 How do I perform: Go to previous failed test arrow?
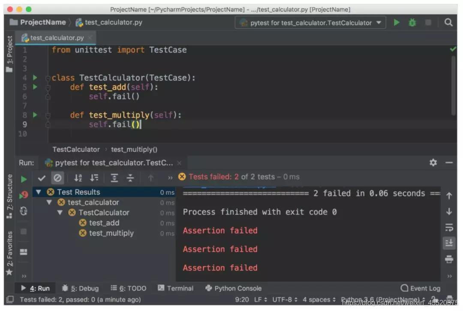[x=150, y=178]
